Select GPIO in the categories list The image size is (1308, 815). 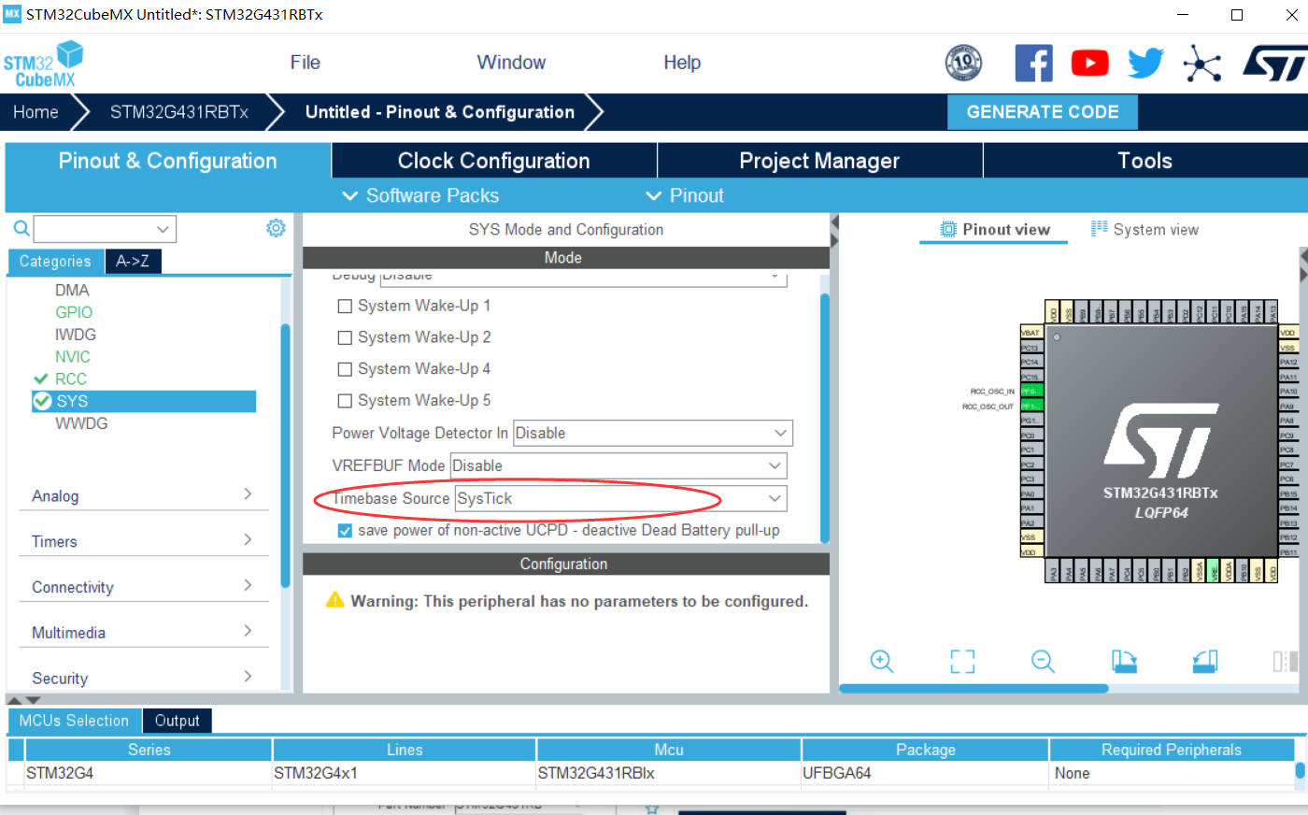coord(74,312)
